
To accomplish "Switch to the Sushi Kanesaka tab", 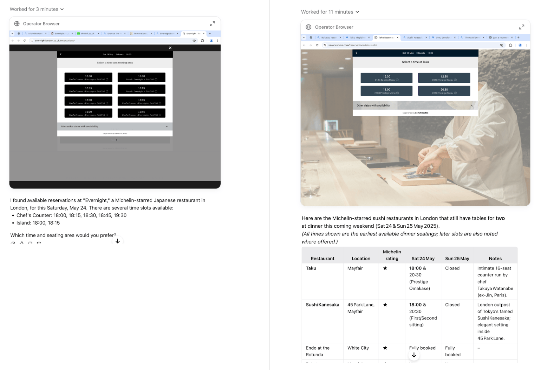I will tap(415, 37).
